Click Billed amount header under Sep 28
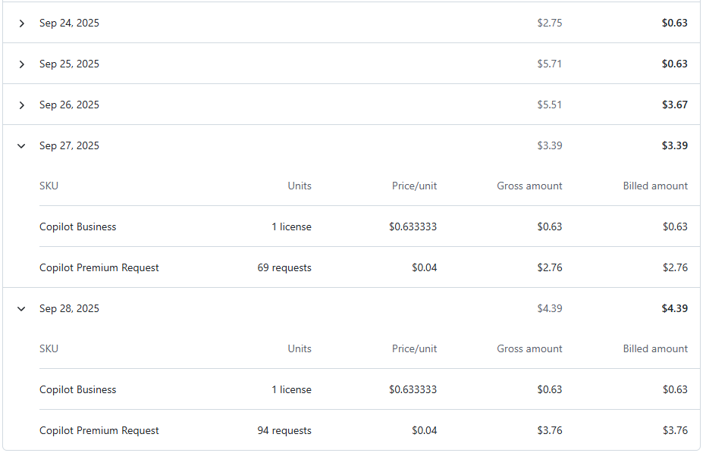Image resolution: width=706 pixels, height=456 pixels. coord(655,349)
